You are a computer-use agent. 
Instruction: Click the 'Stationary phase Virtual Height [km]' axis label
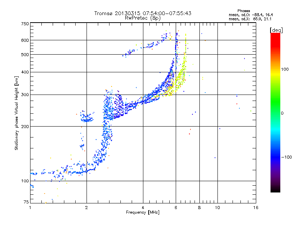(17, 113)
